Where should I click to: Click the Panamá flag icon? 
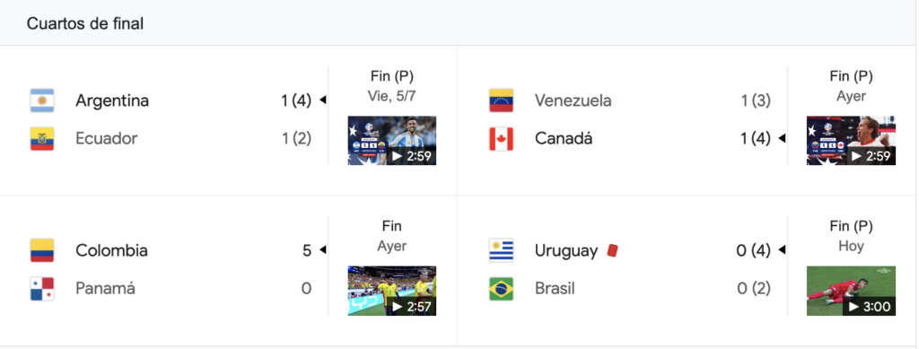click(42, 289)
